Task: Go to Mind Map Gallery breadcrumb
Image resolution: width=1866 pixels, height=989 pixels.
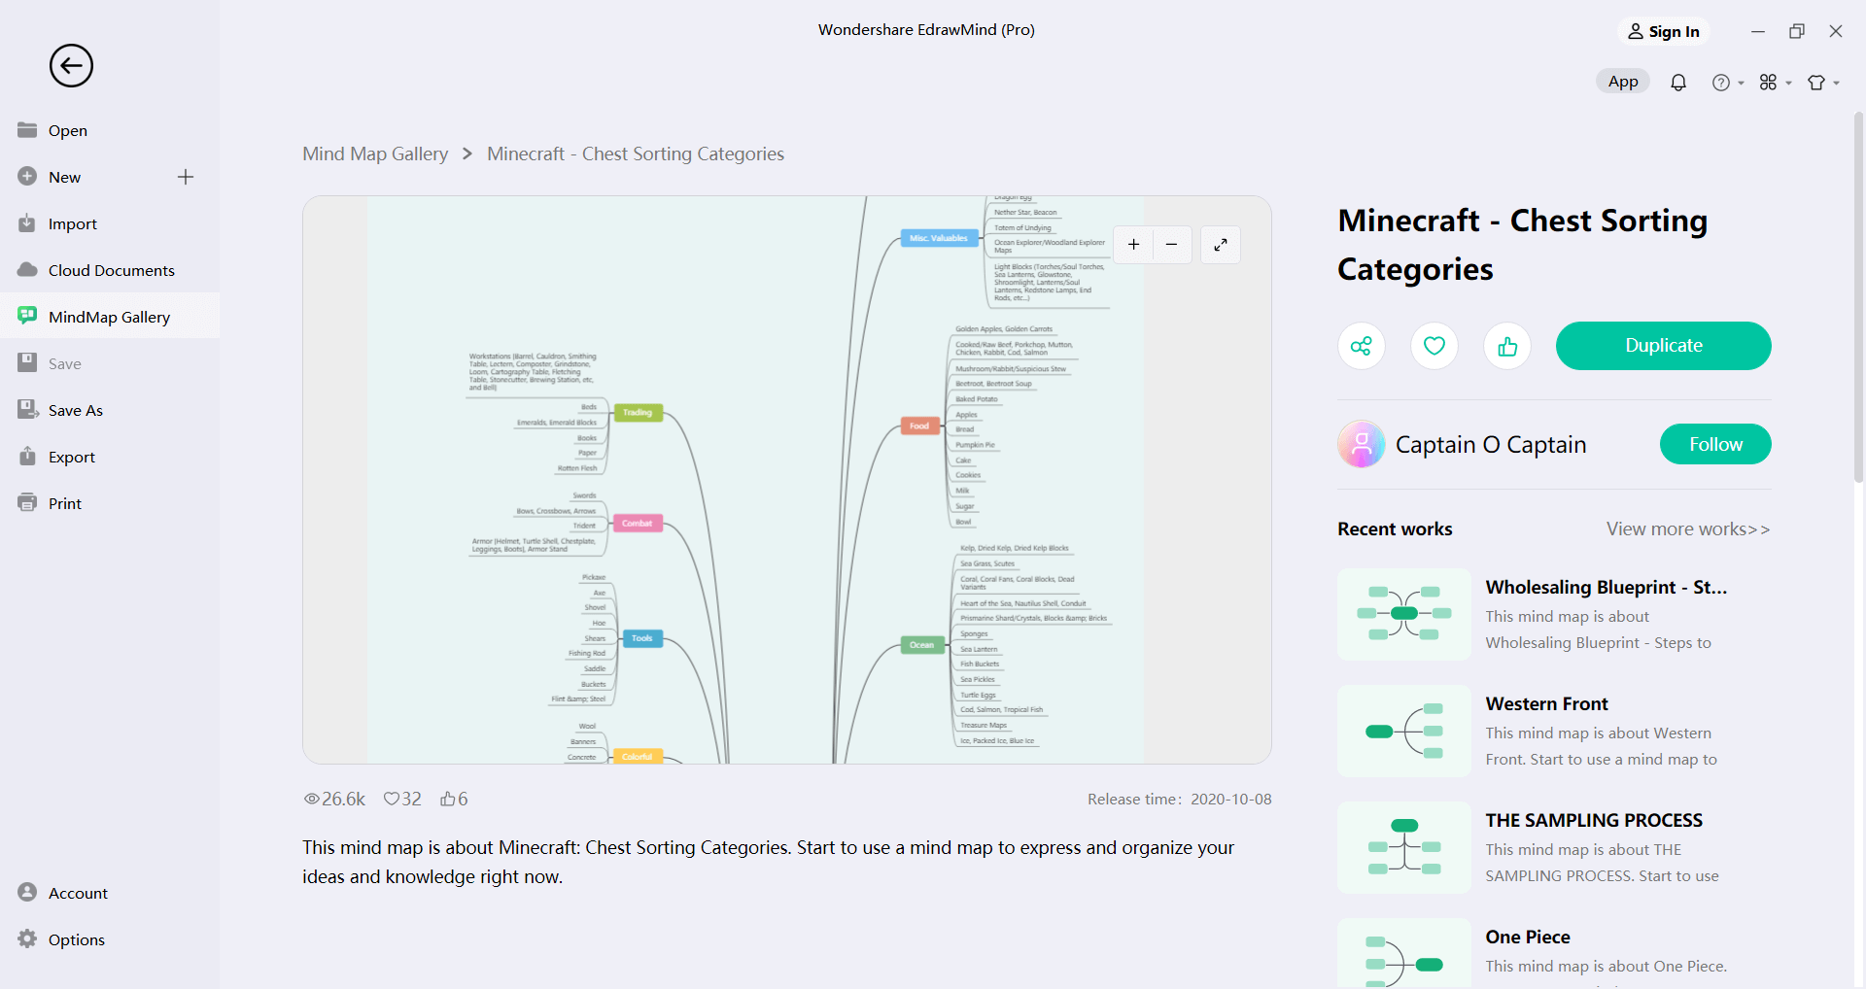Action: click(x=375, y=153)
